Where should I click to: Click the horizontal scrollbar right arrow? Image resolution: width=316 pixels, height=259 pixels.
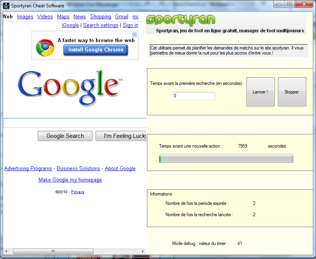tap(143, 251)
